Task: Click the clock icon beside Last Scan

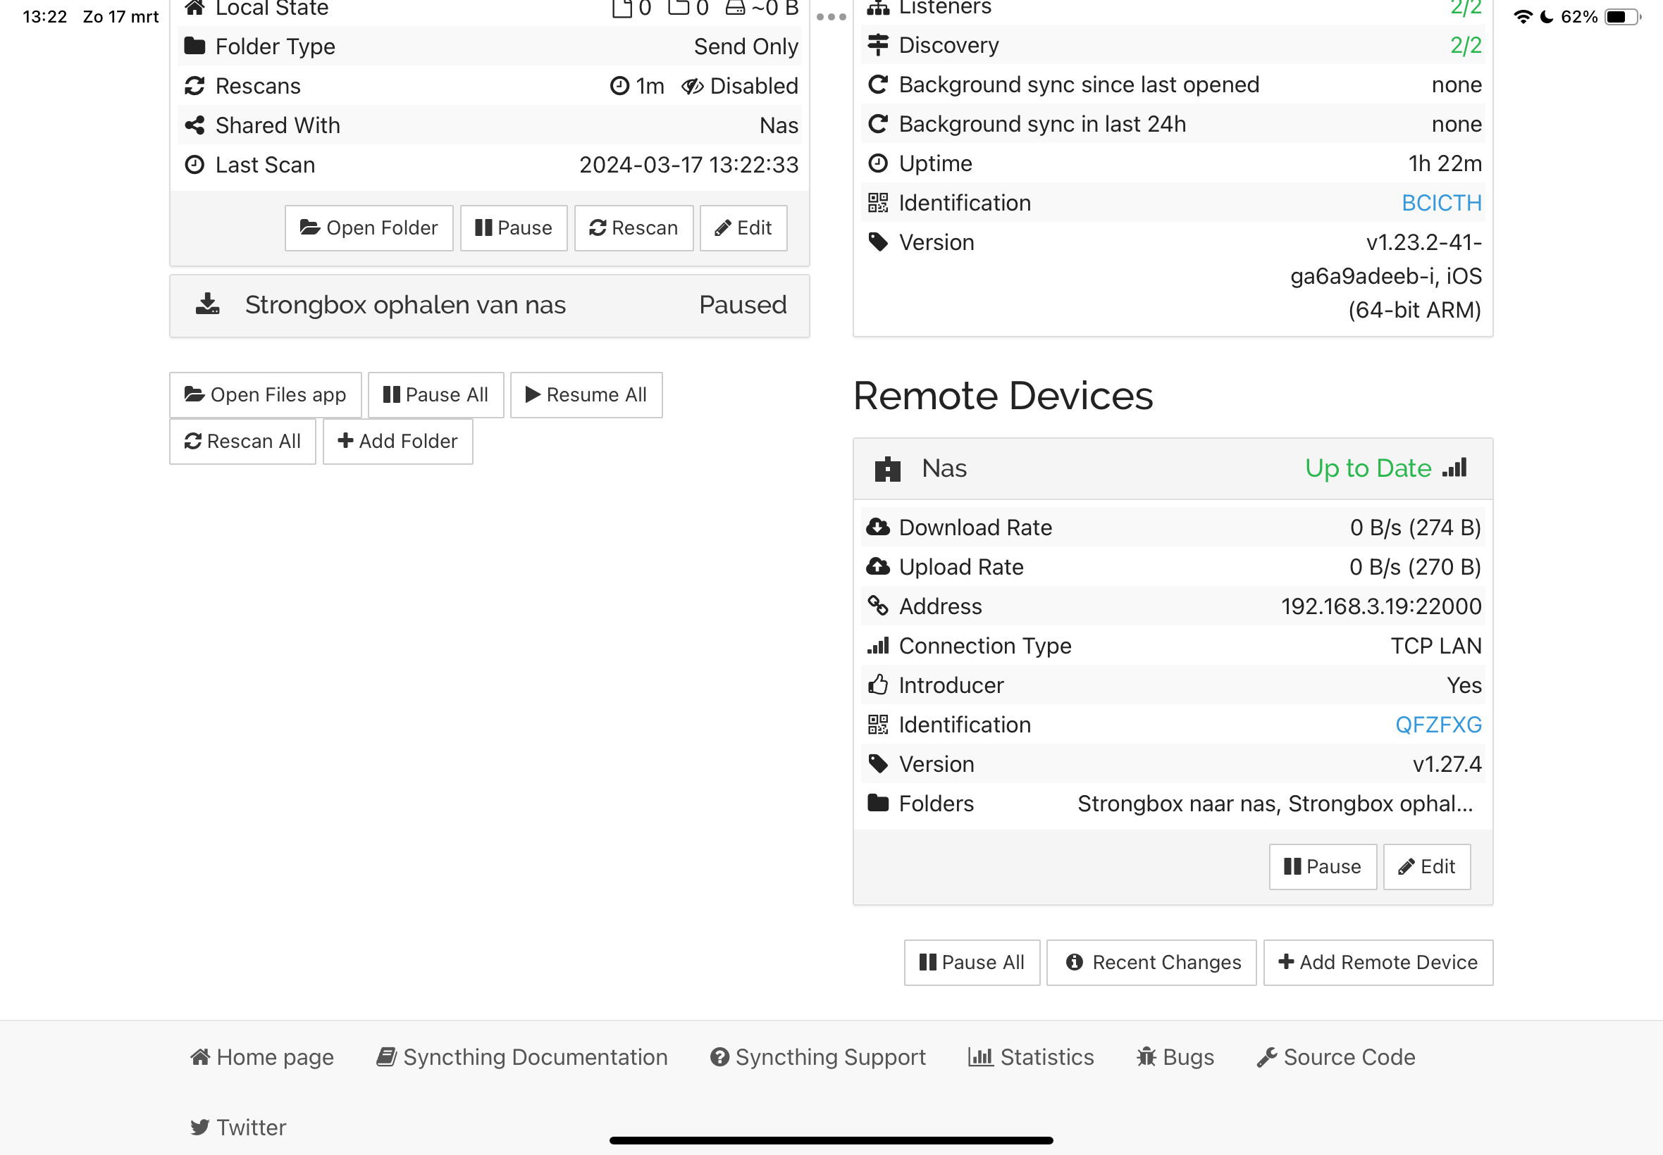Action: tap(194, 165)
